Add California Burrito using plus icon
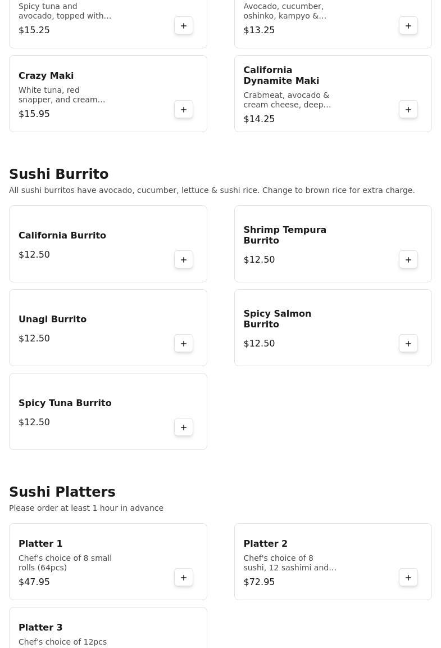 pyautogui.click(x=184, y=259)
